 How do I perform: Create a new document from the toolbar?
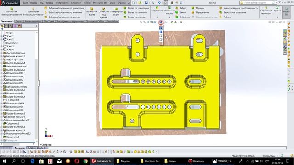point(133,3)
